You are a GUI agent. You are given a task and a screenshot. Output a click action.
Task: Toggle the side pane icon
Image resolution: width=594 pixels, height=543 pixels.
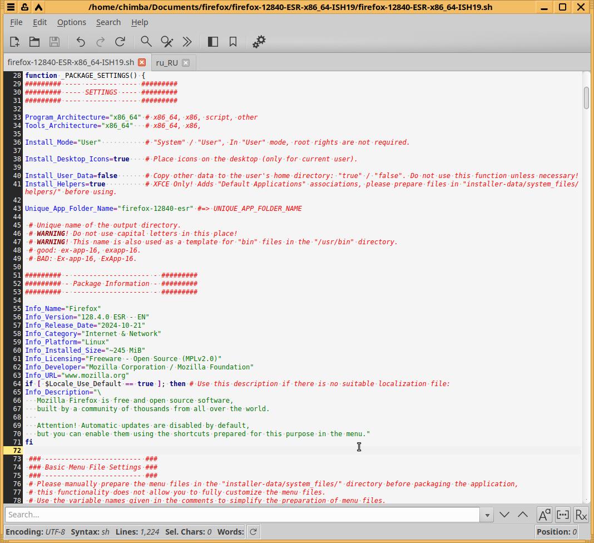(x=212, y=42)
